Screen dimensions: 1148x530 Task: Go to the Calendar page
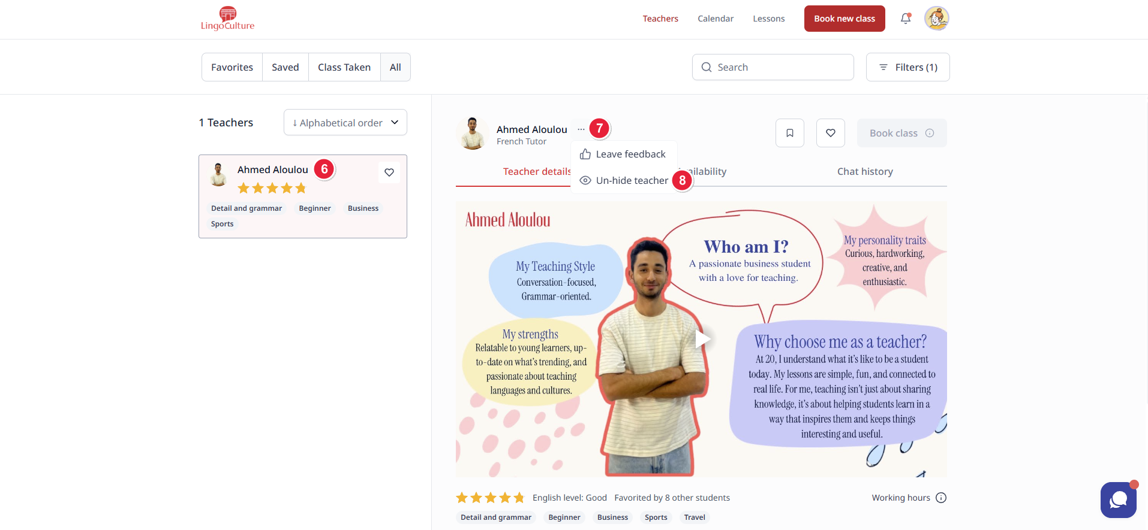click(x=716, y=19)
